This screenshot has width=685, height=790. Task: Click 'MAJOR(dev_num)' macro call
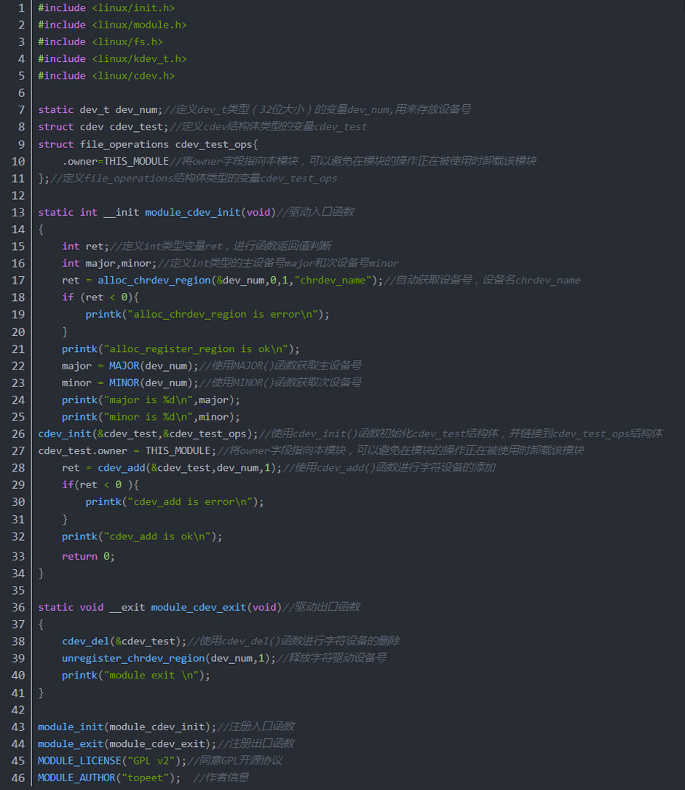tap(151, 367)
